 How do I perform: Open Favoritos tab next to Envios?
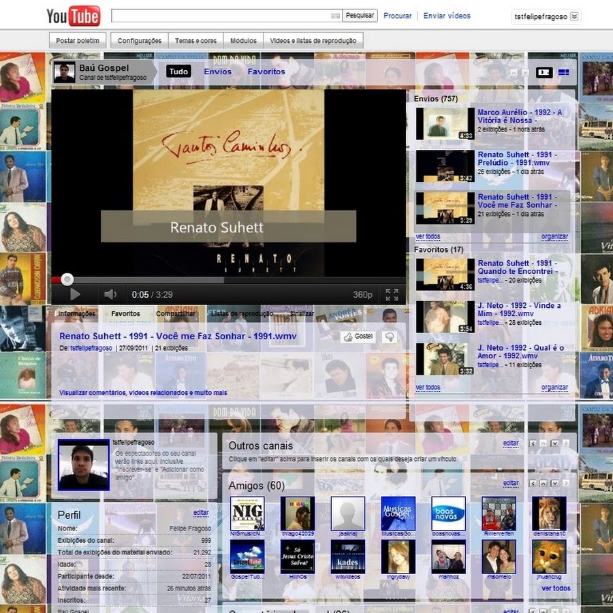coord(266,72)
